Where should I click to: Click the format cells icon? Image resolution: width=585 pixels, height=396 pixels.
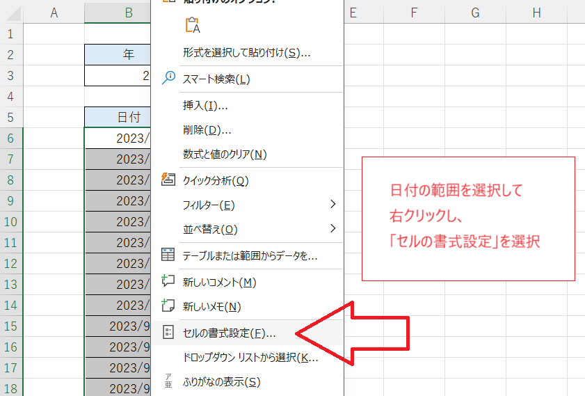point(168,332)
